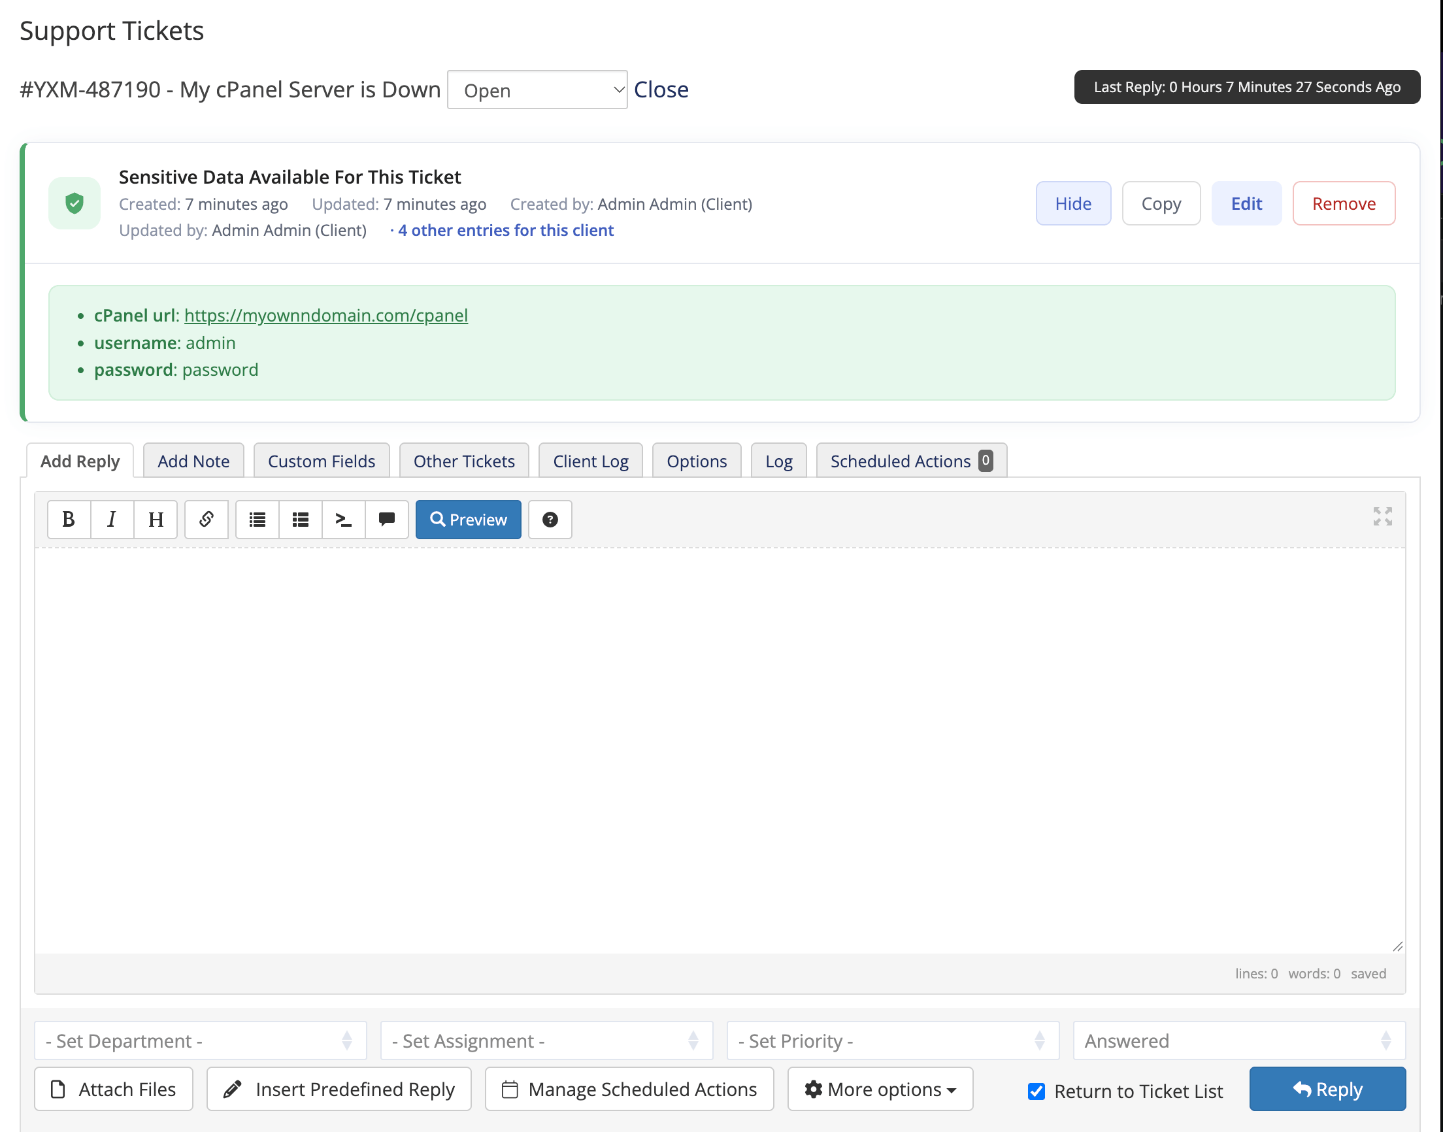Open the Set Department dropdown
Screen dimensions: 1443x1132
200,1040
